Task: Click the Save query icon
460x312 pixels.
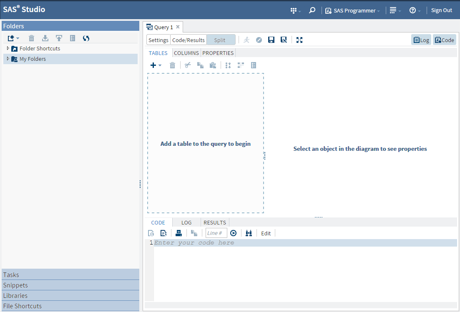Action: (x=271, y=40)
